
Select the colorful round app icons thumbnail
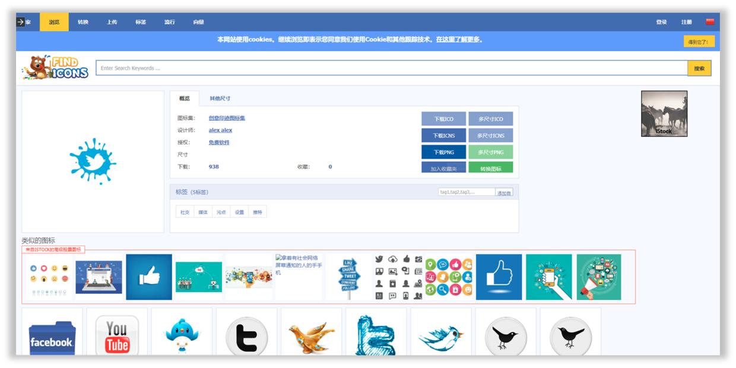[449, 277]
